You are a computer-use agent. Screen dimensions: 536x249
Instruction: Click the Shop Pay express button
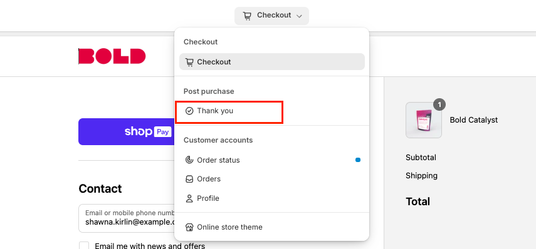(127, 131)
